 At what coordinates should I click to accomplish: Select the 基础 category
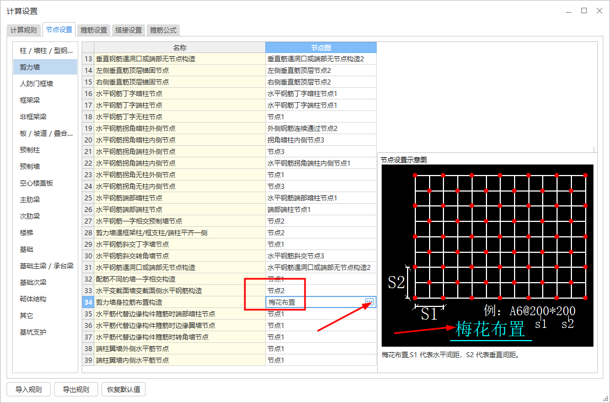(x=46, y=249)
